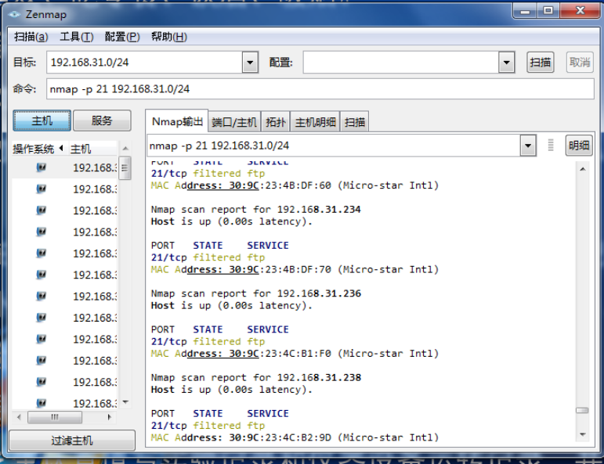Click text 'Nmap scan report for 192.168.31.236'
The height and width of the screenshot is (464, 604).
tap(255, 293)
